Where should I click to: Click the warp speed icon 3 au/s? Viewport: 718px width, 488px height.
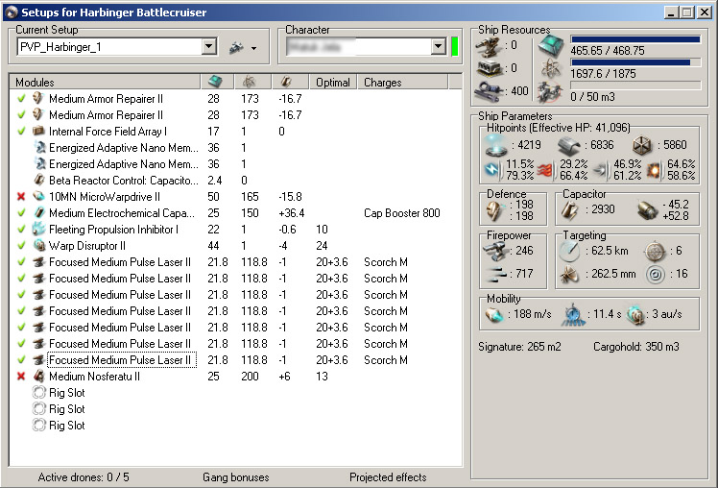(x=635, y=315)
